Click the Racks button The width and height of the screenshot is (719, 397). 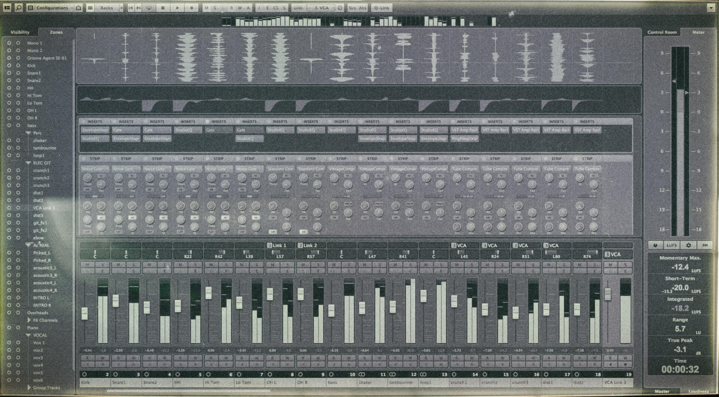click(x=107, y=7)
